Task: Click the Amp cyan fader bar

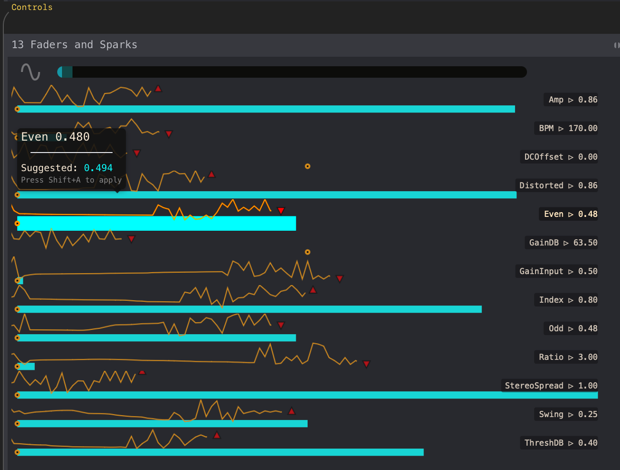Action: pos(266,109)
